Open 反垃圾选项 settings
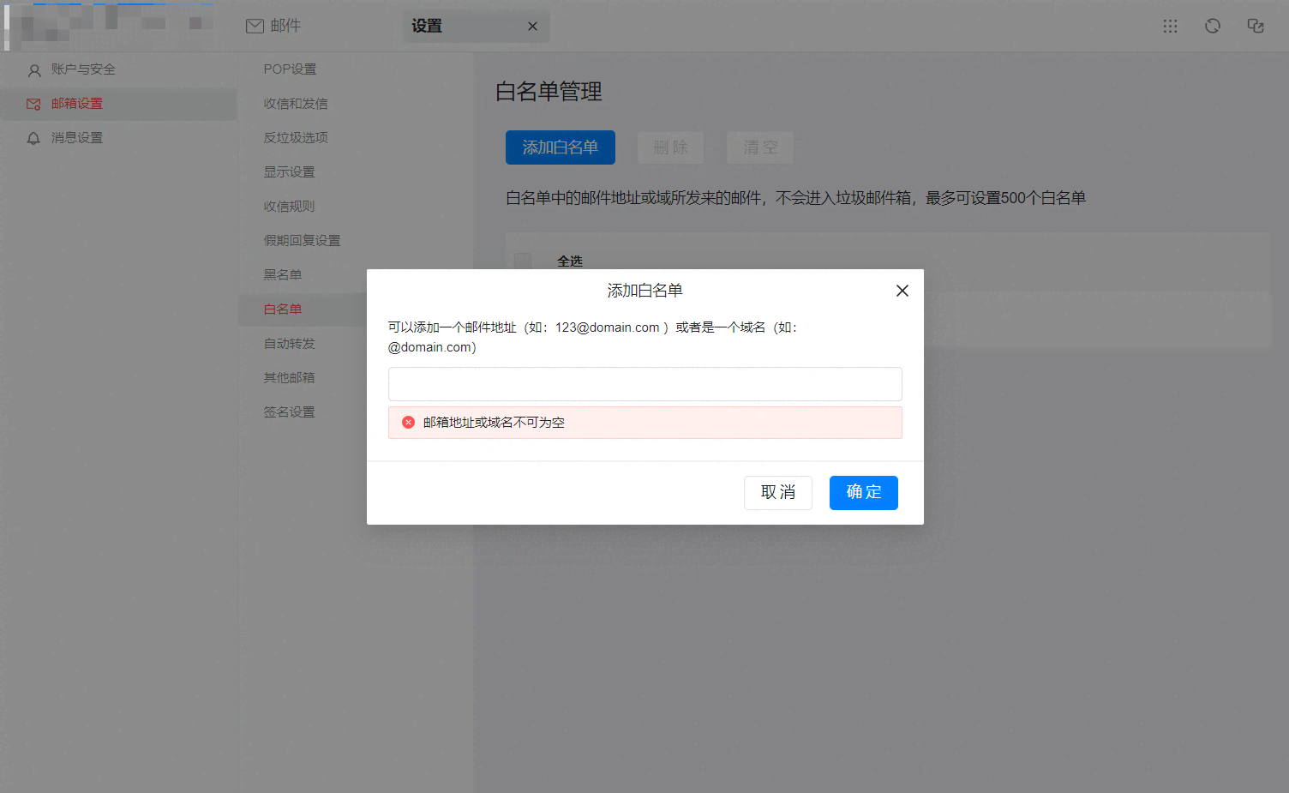The height and width of the screenshot is (793, 1289). pyautogui.click(x=296, y=137)
